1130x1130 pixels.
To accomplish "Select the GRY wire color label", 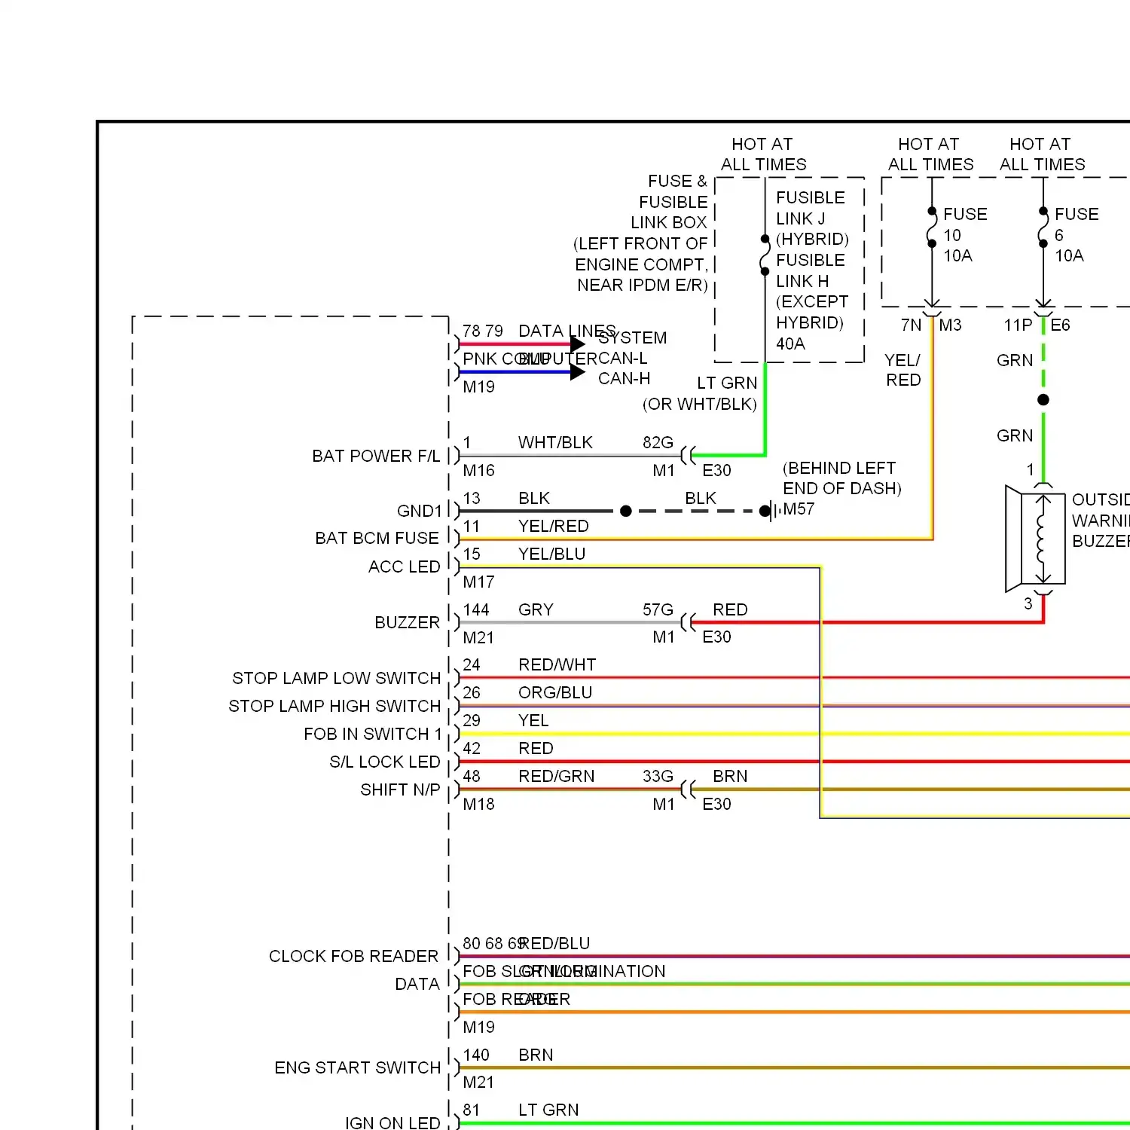I will point(536,609).
